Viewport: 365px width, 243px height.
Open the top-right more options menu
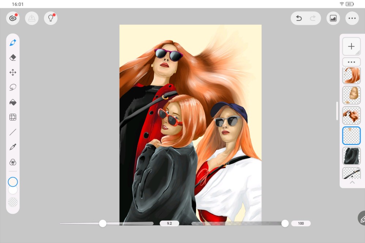352,18
